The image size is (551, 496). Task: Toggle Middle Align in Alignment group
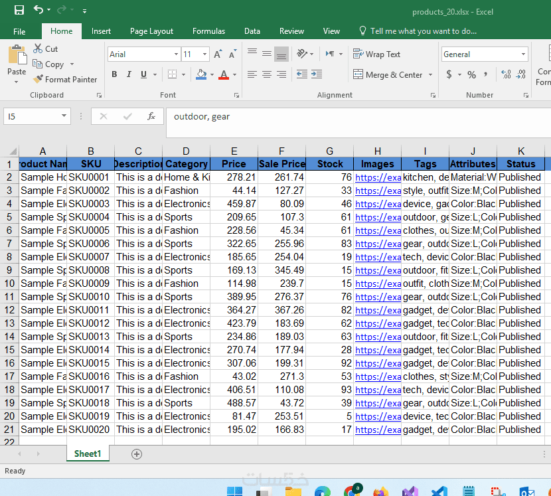267,54
